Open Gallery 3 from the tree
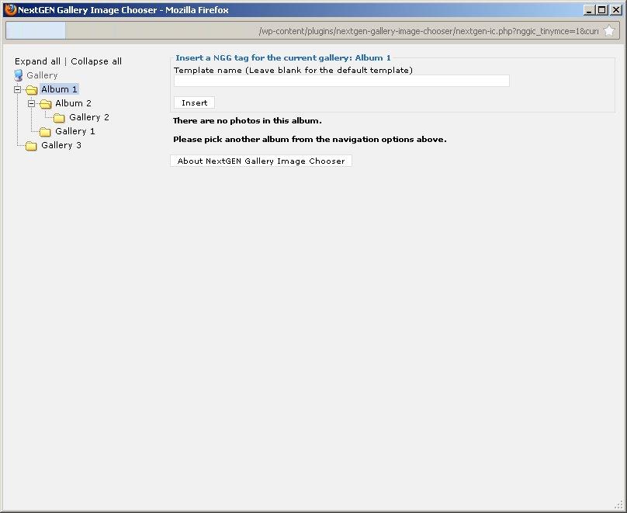 pos(61,145)
